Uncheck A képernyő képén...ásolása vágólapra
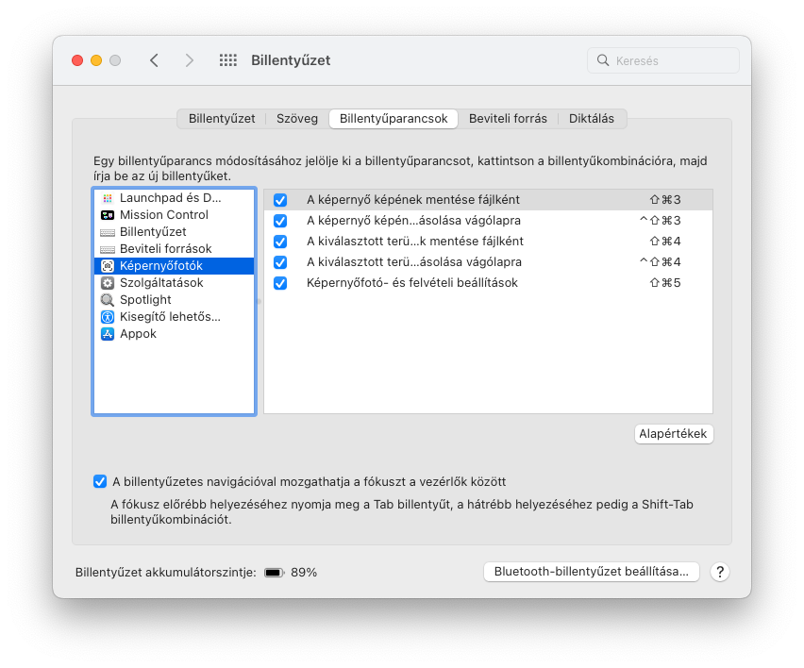The image size is (804, 668). point(280,221)
